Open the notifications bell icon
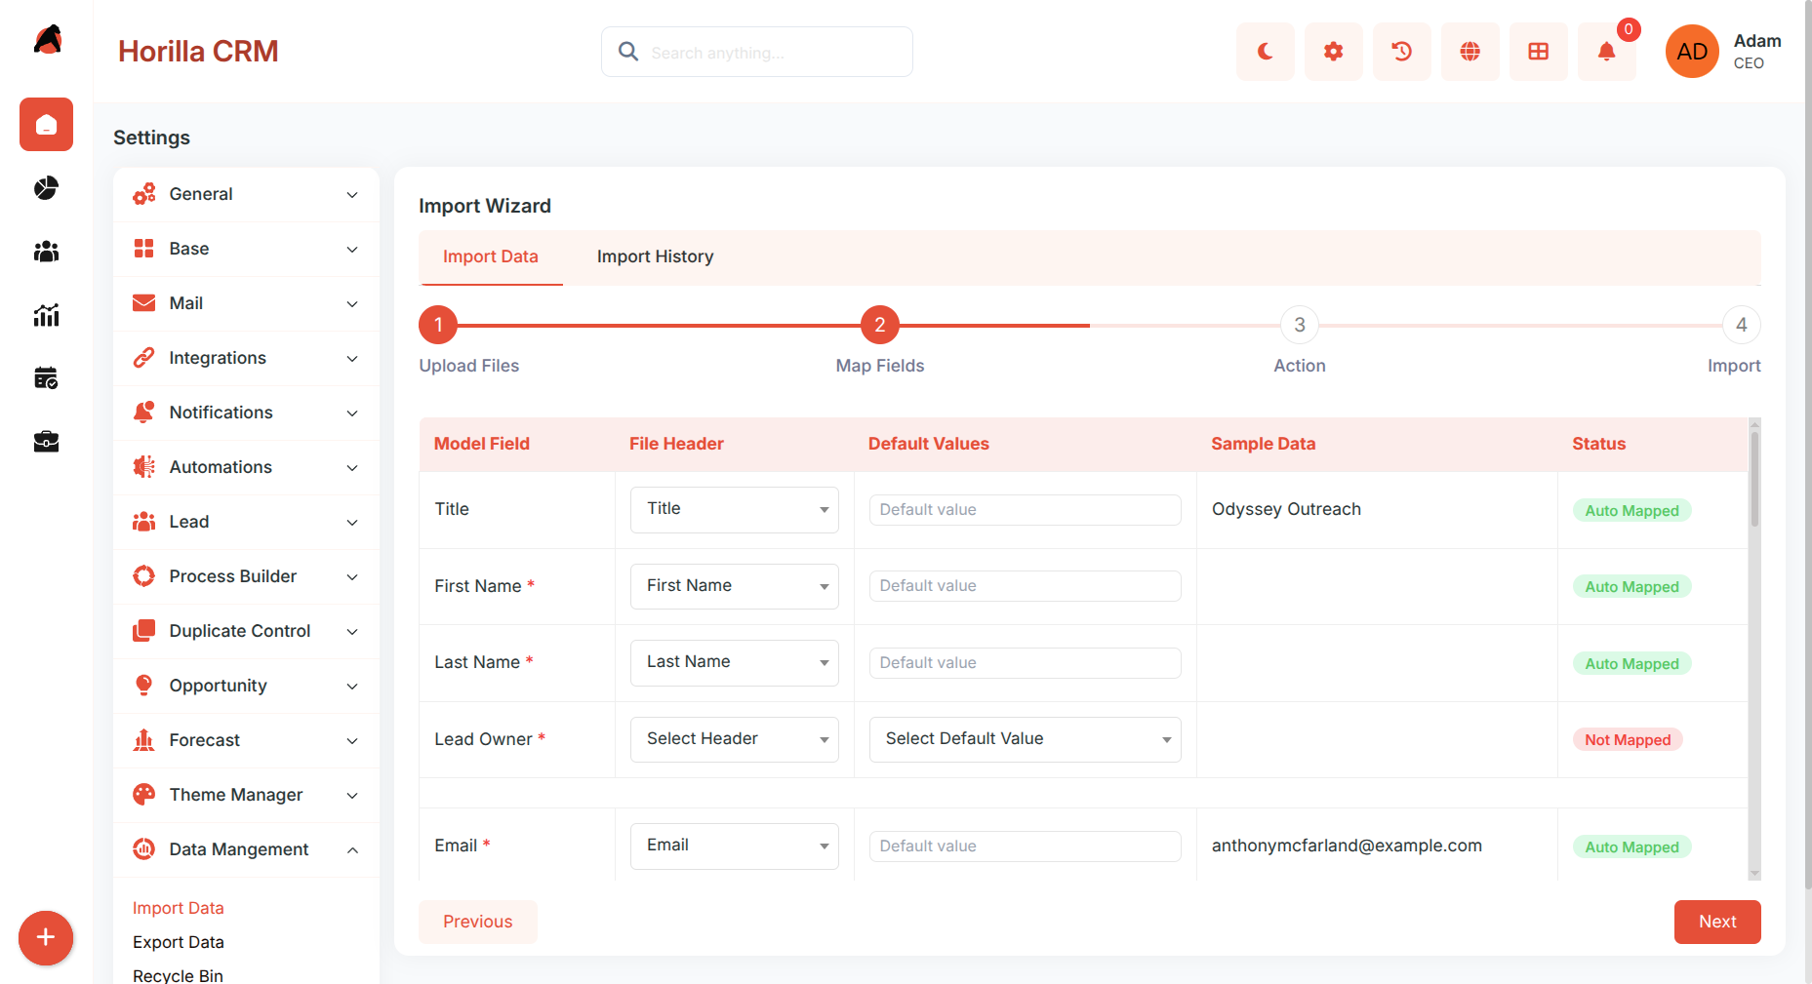Screen dimensions: 1812x984 (x=1607, y=52)
